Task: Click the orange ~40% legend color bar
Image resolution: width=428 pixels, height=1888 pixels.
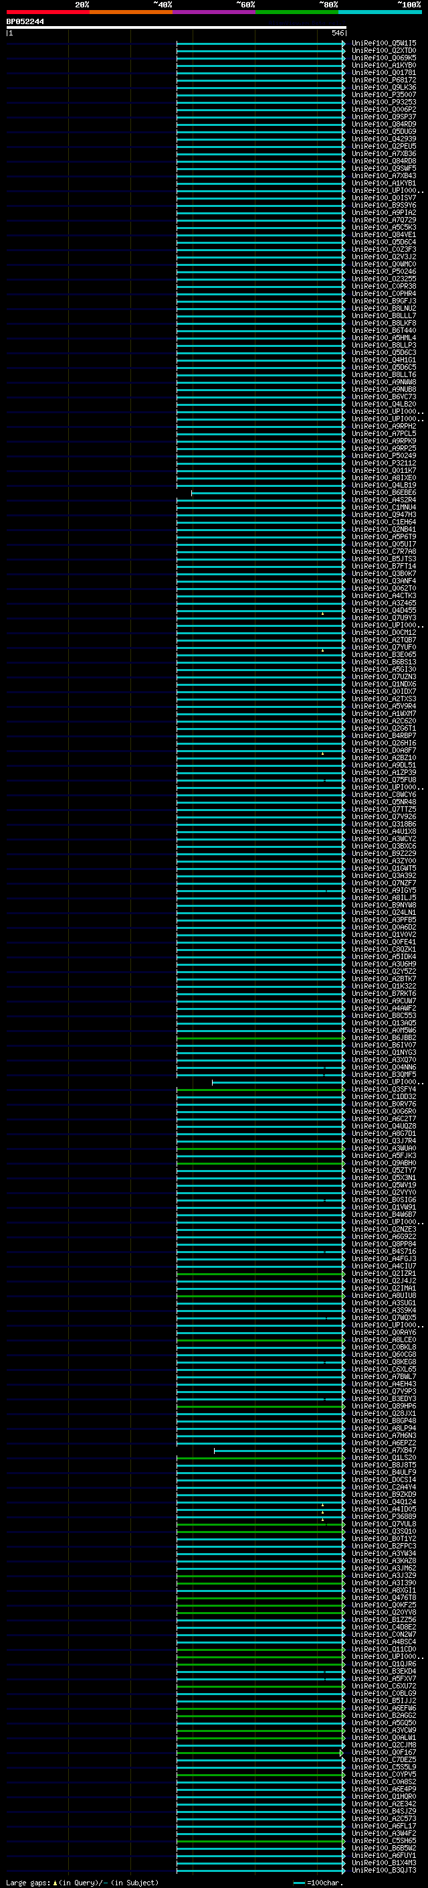Action: [x=131, y=12]
